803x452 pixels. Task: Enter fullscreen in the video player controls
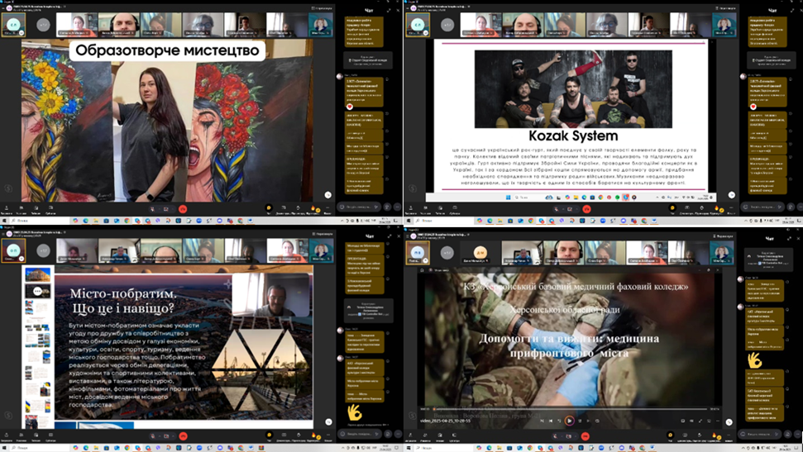[700, 421]
